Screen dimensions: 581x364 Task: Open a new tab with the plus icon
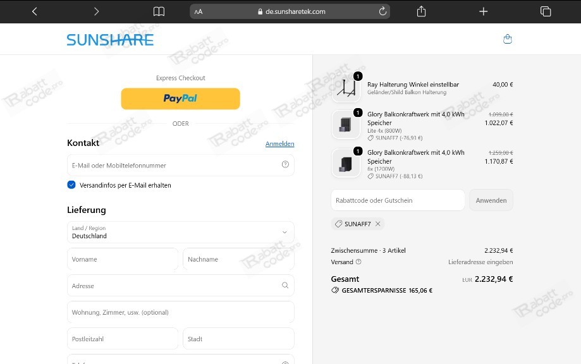(483, 11)
